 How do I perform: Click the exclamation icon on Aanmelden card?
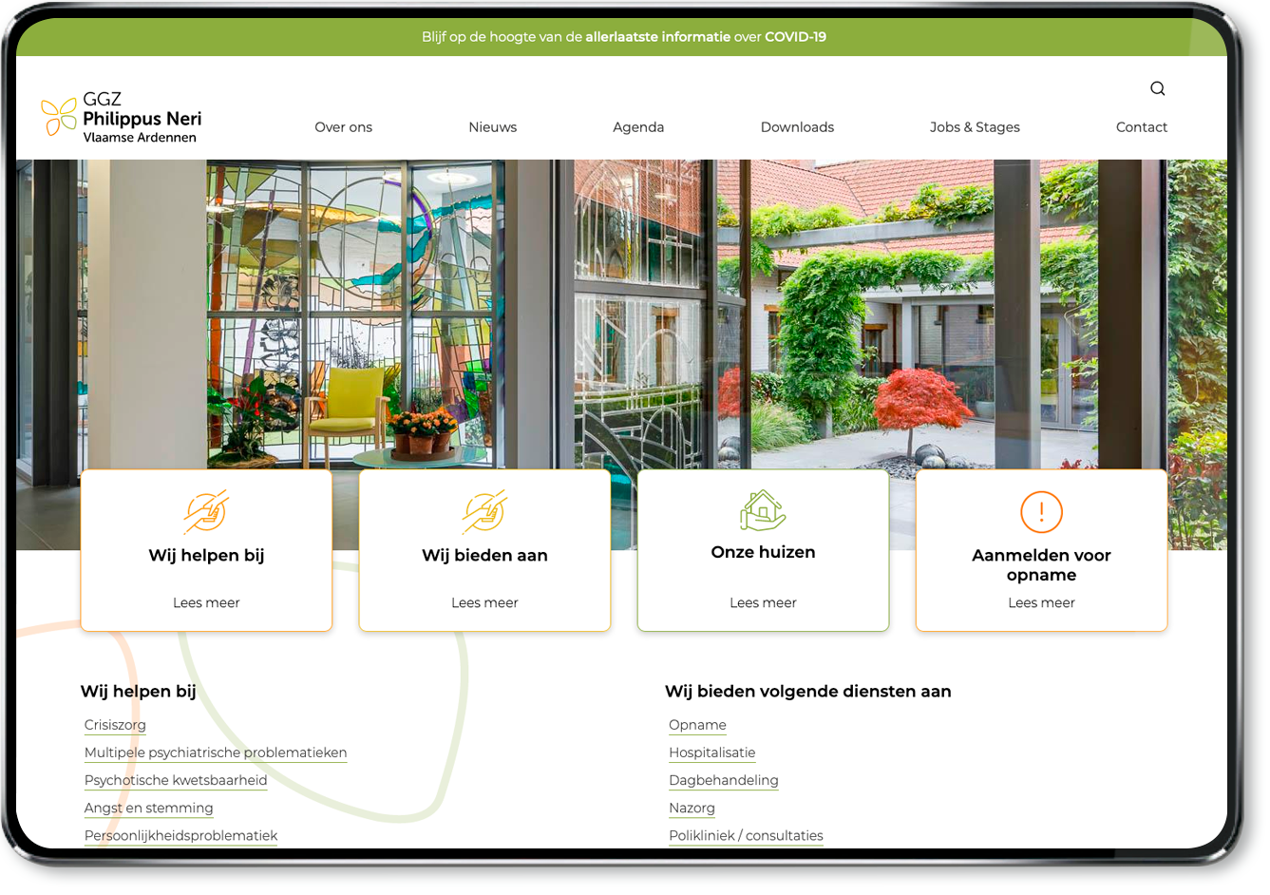pyautogui.click(x=1041, y=512)
